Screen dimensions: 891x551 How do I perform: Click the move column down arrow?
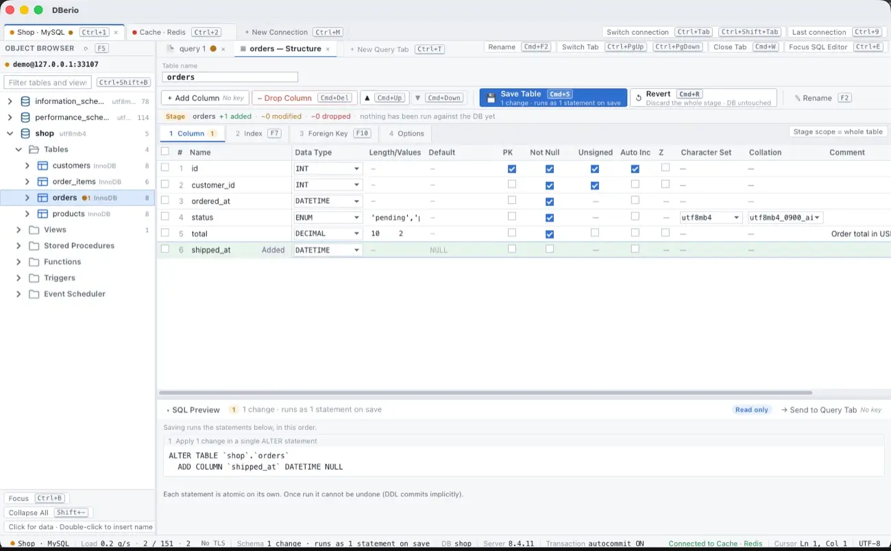point(418,98)
